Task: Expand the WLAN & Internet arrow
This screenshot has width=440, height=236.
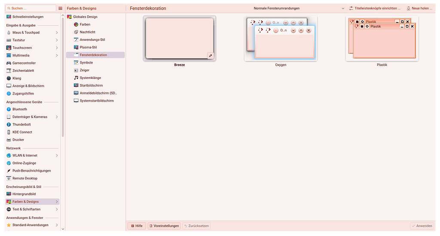Action: (x=57, y=155)
